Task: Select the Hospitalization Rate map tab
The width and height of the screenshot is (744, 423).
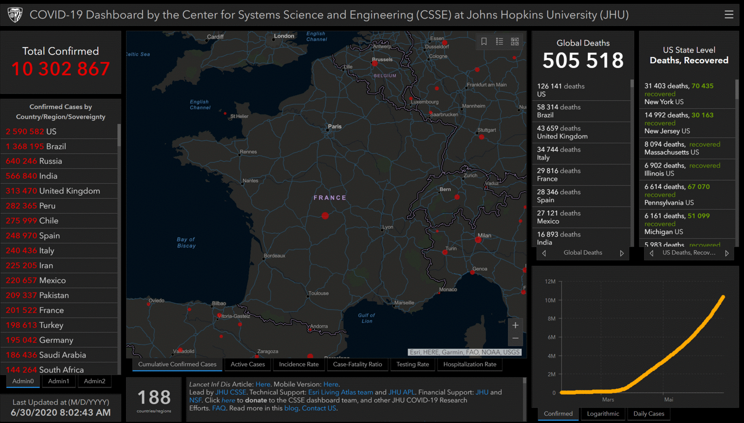Action: [470, 364]
